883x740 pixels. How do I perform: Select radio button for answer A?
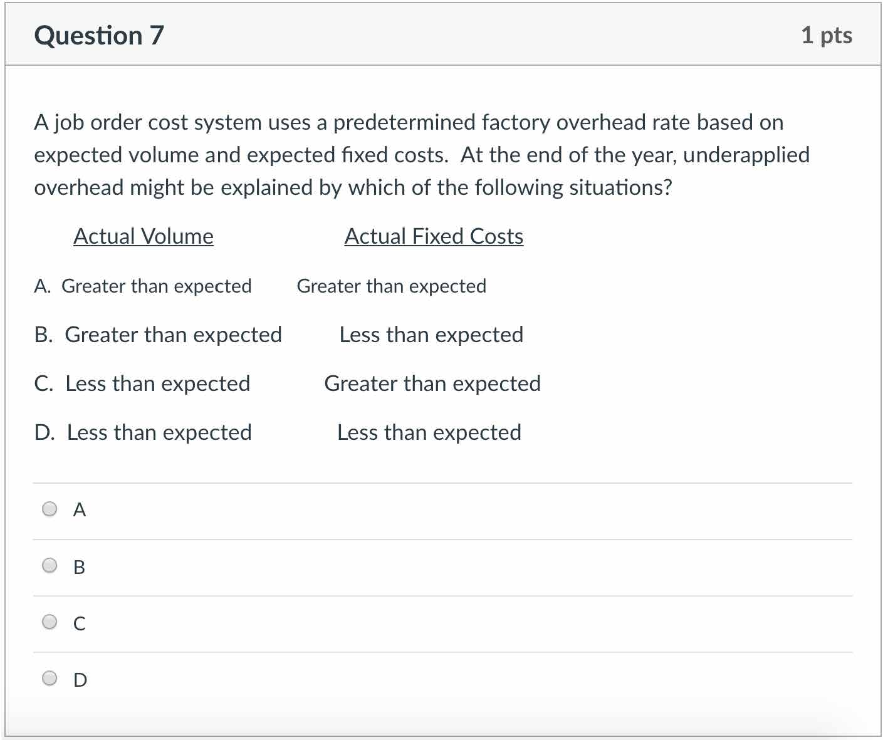50,509
